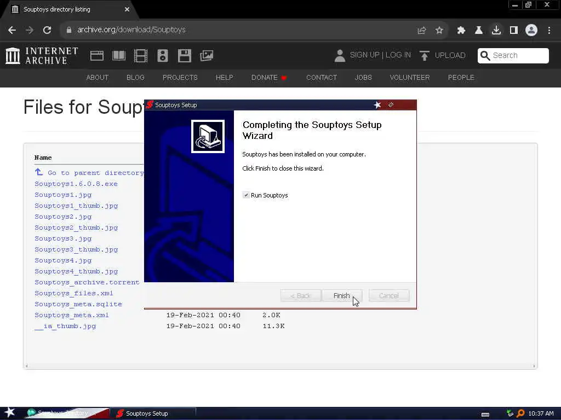
Task: Switch to Souptoys Setup in the taskbar
Action: click(x=152, y=413)
